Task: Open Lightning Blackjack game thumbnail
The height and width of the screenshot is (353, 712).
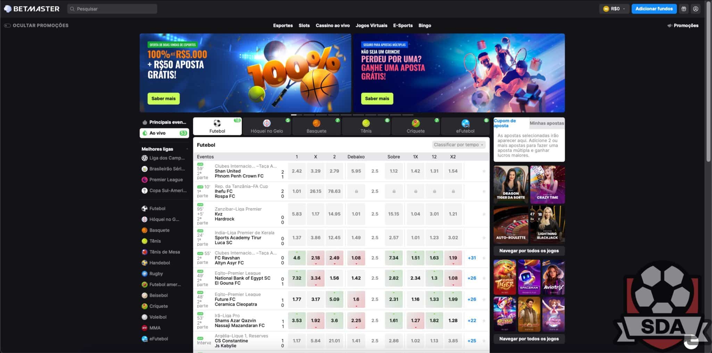Action: 547,224
